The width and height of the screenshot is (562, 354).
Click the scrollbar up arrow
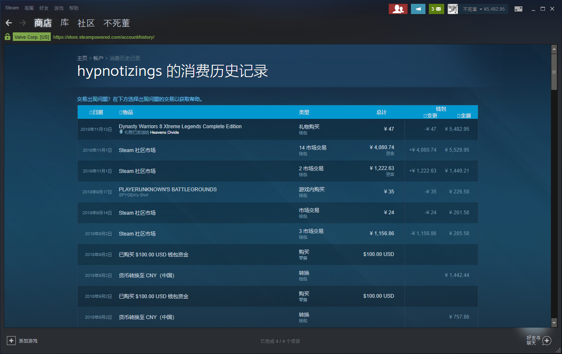point(554,49)
